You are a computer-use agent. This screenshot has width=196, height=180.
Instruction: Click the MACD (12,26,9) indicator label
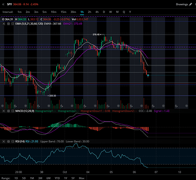coord(24,111)
